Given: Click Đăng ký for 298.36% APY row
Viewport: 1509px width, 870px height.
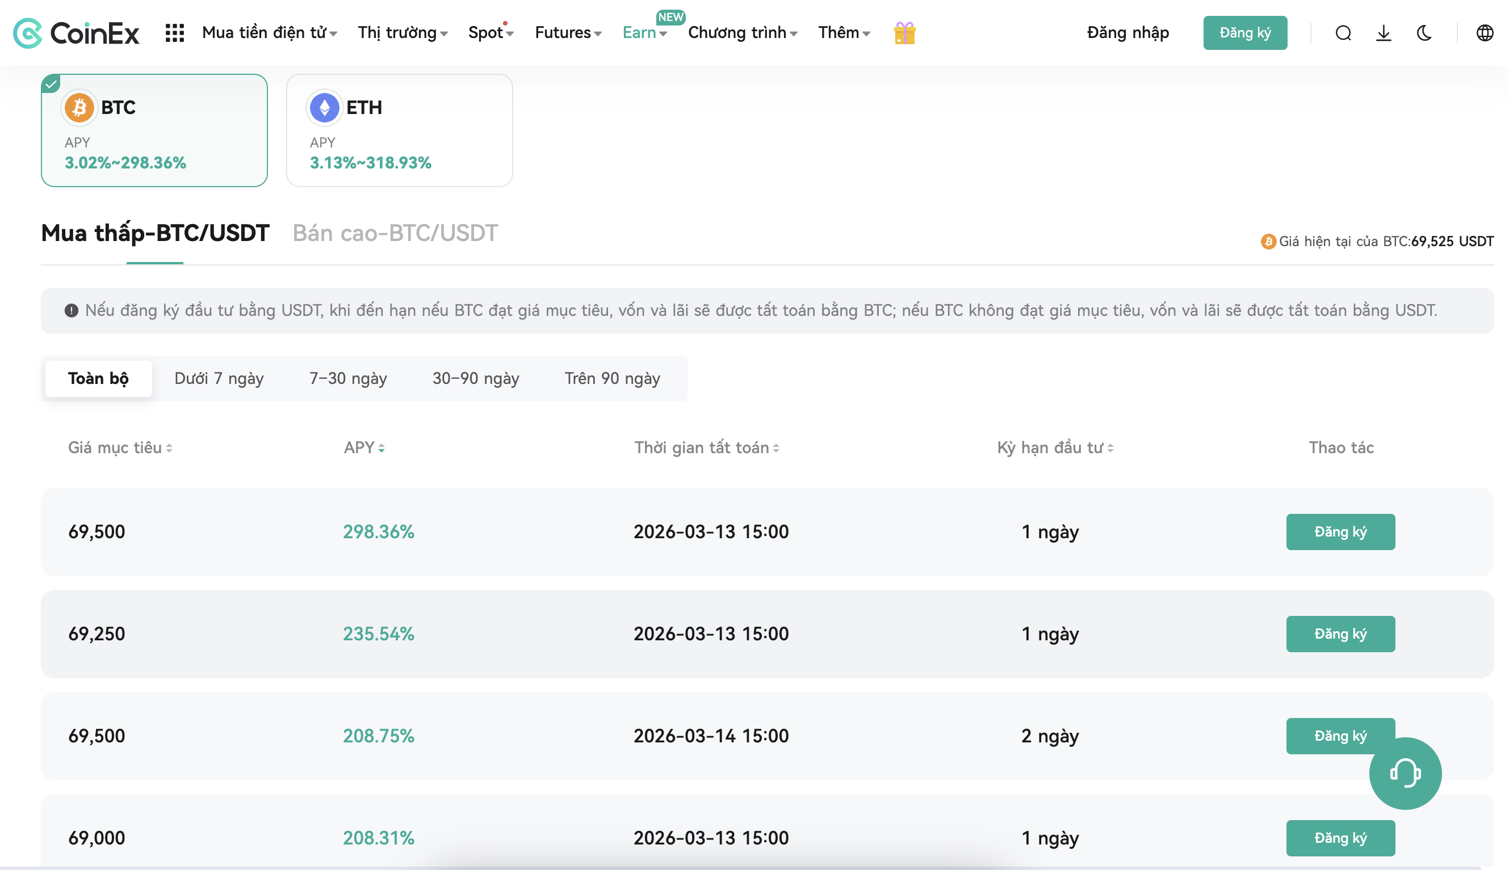Looking at the screenshot, I should click(x=1340, y=532).
